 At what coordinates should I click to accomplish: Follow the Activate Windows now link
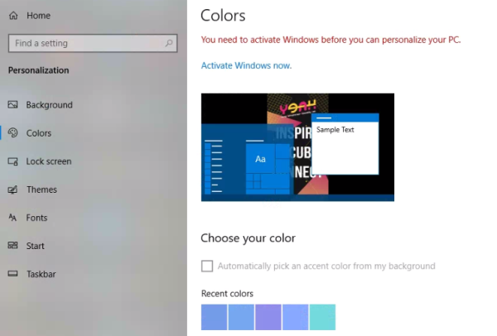click(246, 65)
